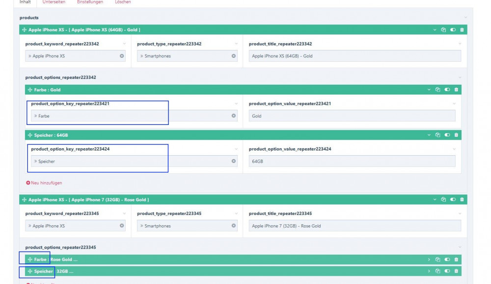Screen dimensions: 491x284
Task: Delete the Farbe : Gold option
Action: click(456, 90)
